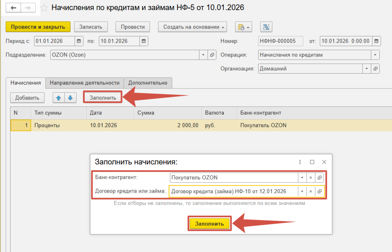392x252 pixels.
Task: Expand the Подразделение dropdown list
Action: tap(203, 55)
